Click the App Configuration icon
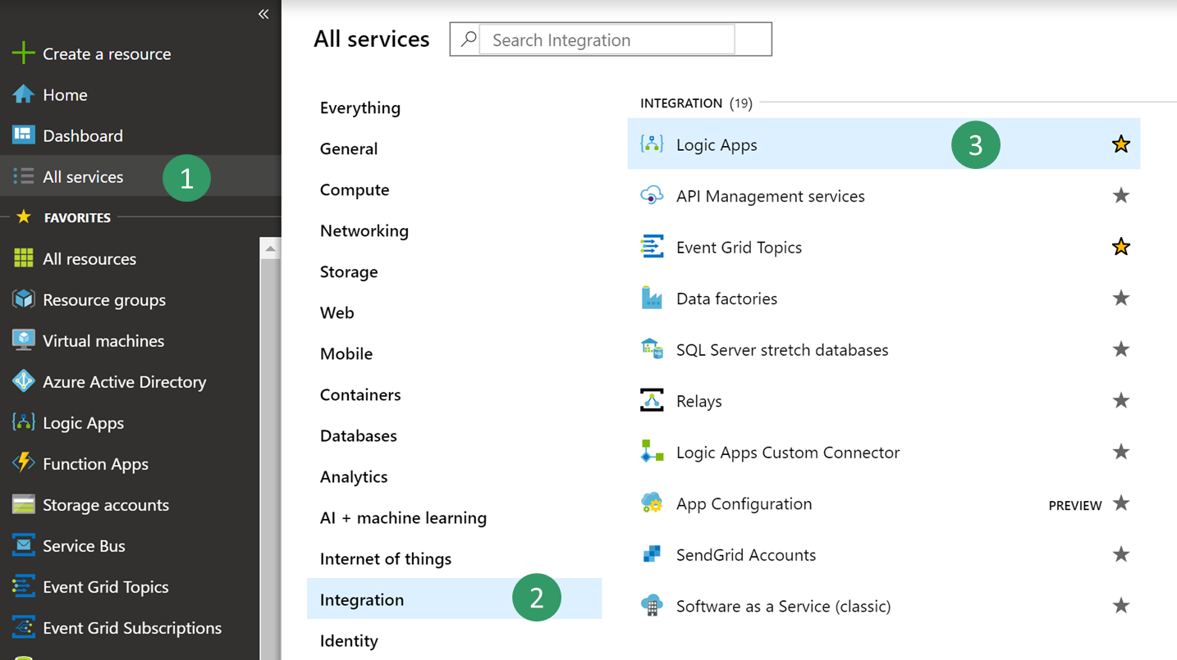 click(x=652, y=503)
